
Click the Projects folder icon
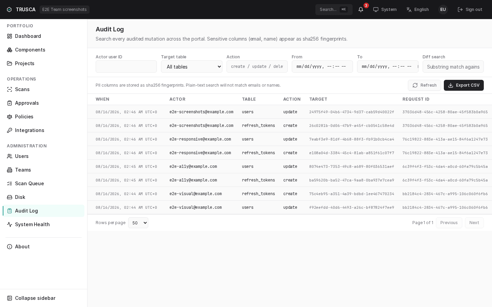click(x=10, y=63)
